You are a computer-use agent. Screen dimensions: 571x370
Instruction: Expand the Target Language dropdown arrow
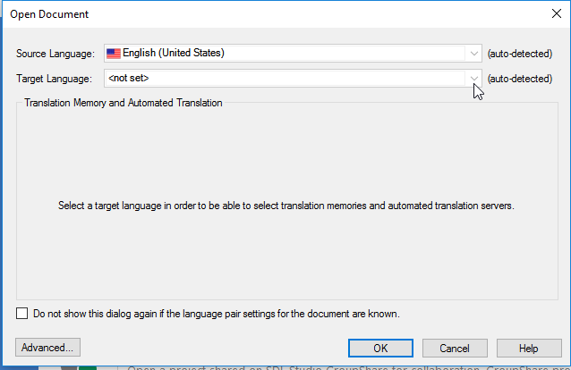[473, 79]
